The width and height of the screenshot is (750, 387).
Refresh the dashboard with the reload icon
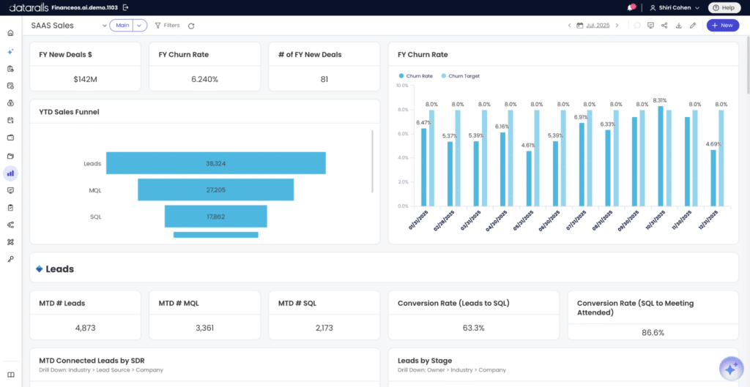tap(191, 26)
